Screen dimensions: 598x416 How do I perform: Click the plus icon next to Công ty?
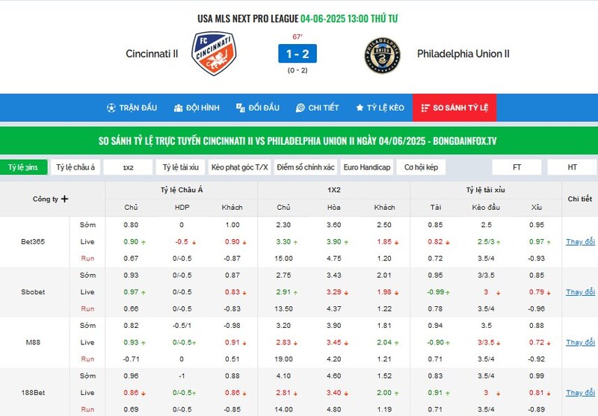click(x=64, y=199)
